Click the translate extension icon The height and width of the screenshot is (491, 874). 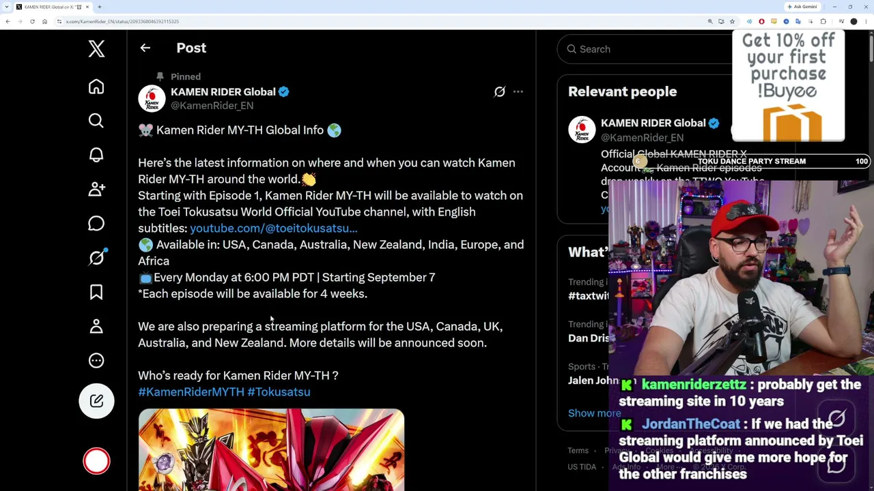click(798, 22)
